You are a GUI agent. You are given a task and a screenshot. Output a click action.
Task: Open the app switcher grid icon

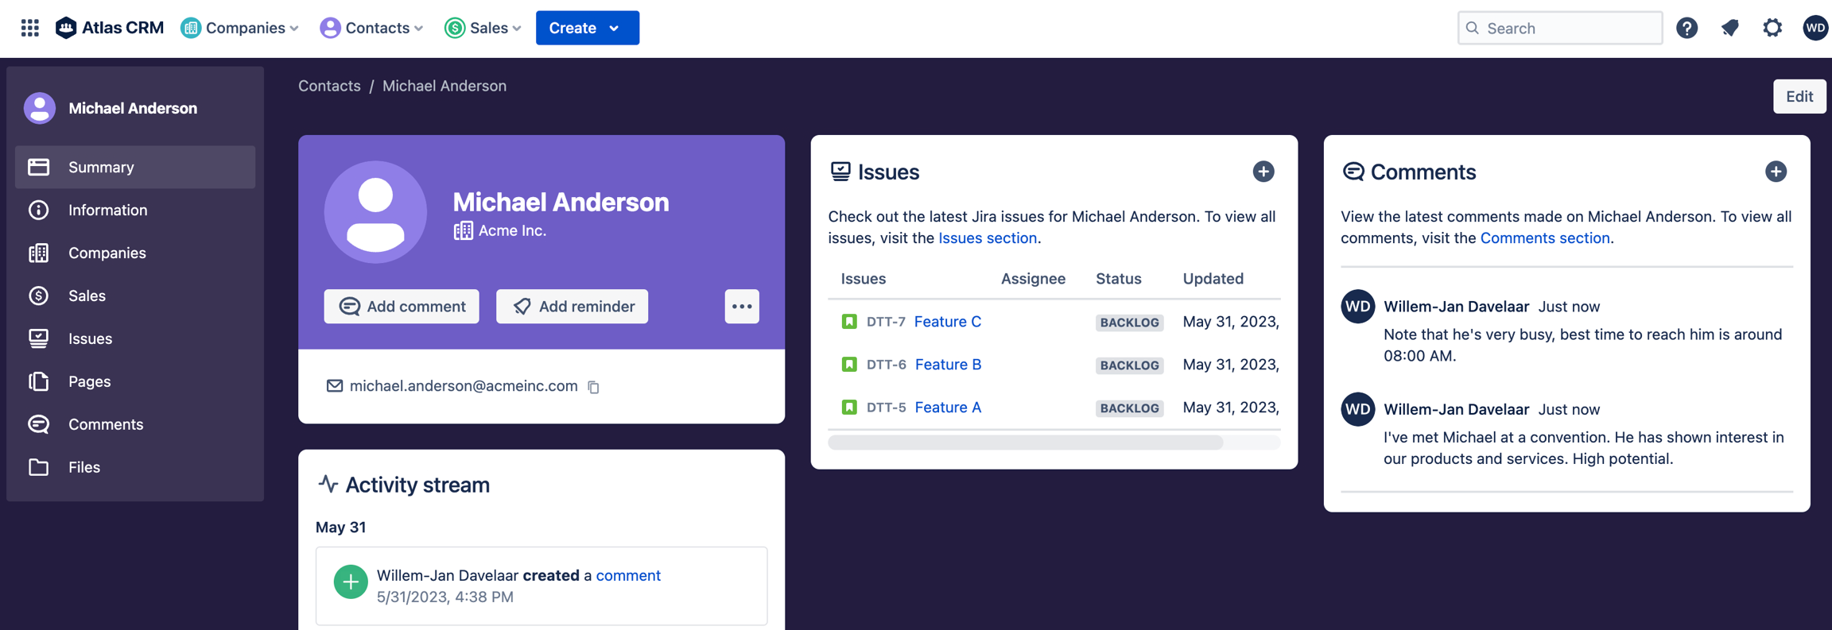(x=29, y=28)
